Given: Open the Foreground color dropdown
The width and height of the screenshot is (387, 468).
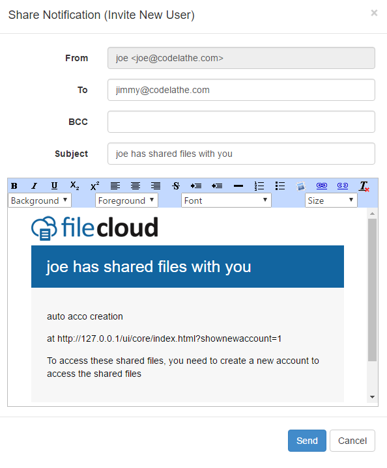Looking at the screenshot, I should tap(126, 200).
